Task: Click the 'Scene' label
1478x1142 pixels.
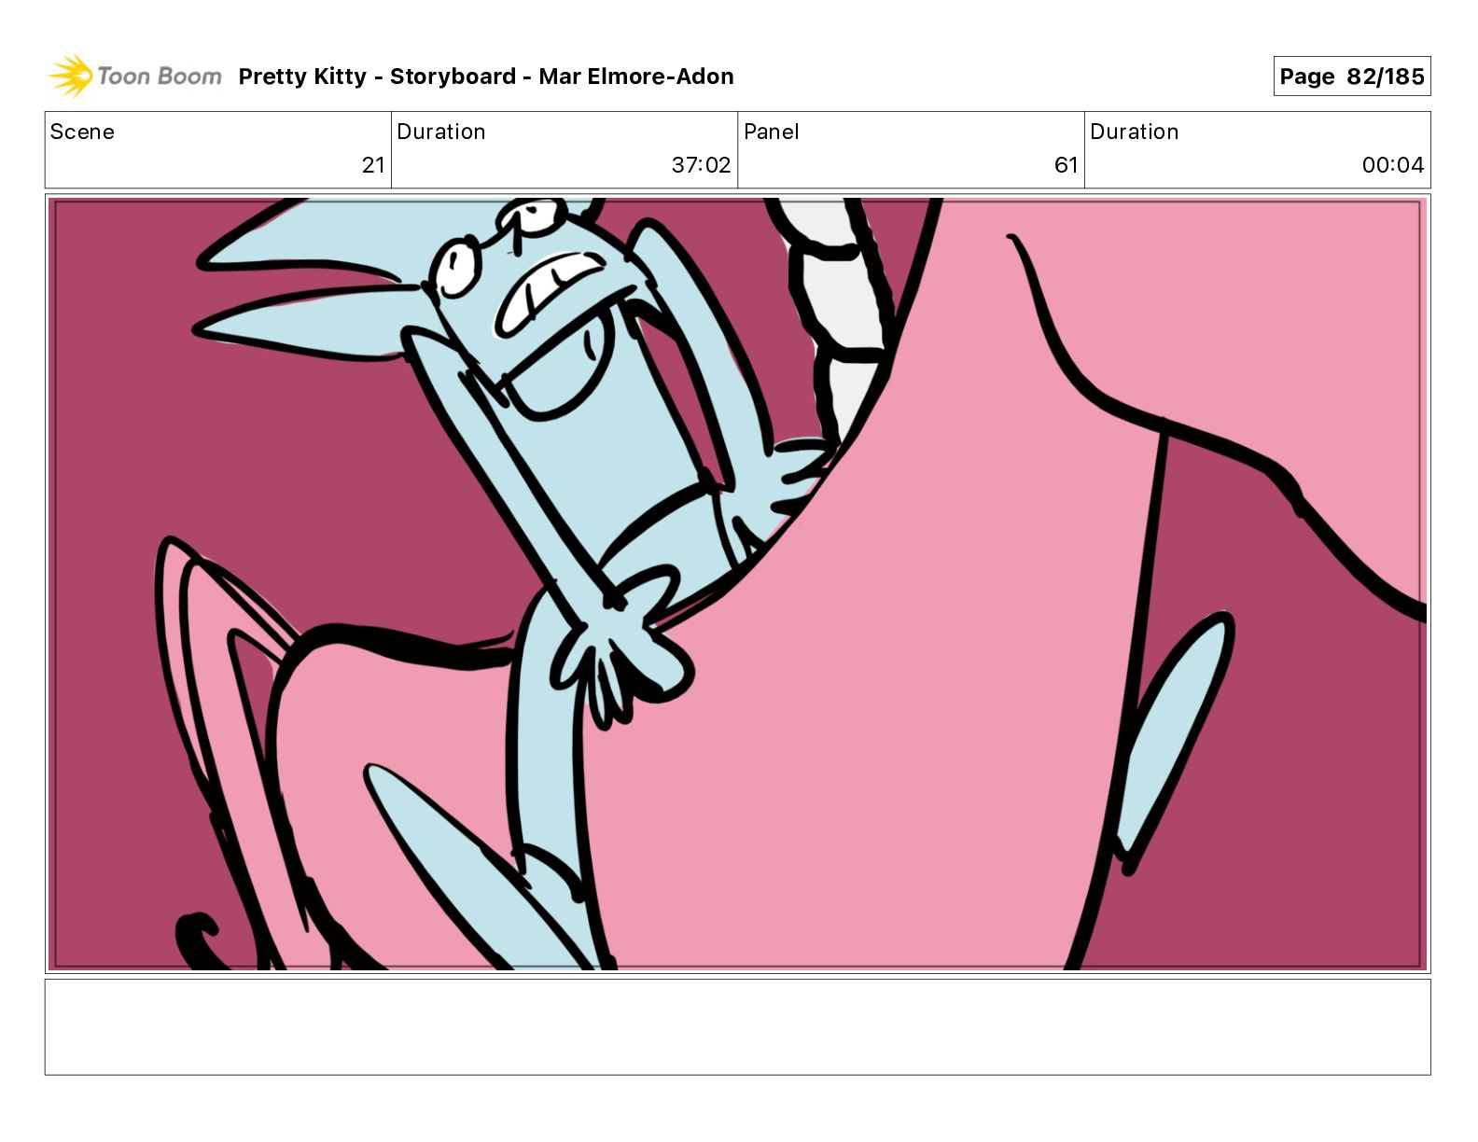Action: click(x=82, y=132)
